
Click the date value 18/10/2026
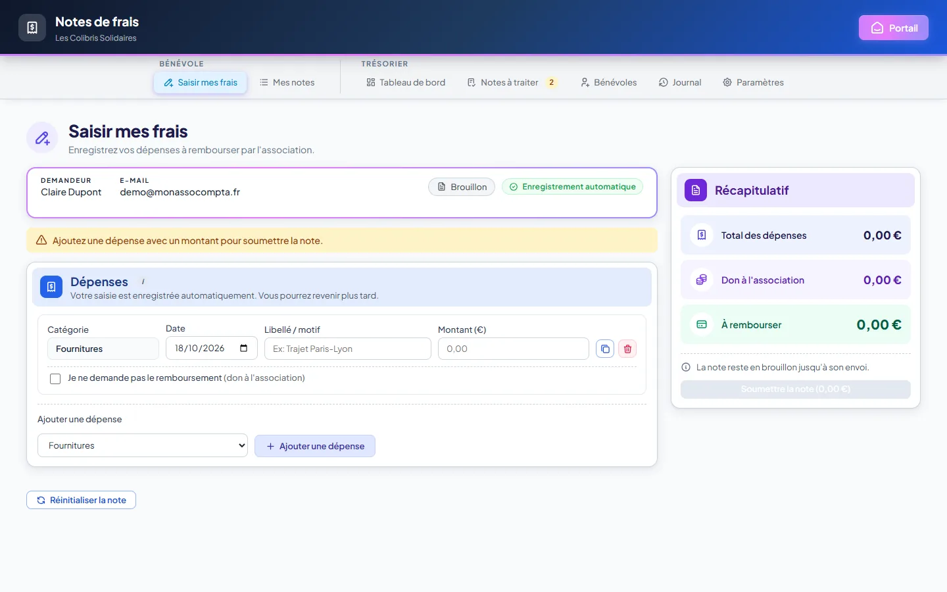[x=200, y=348]
